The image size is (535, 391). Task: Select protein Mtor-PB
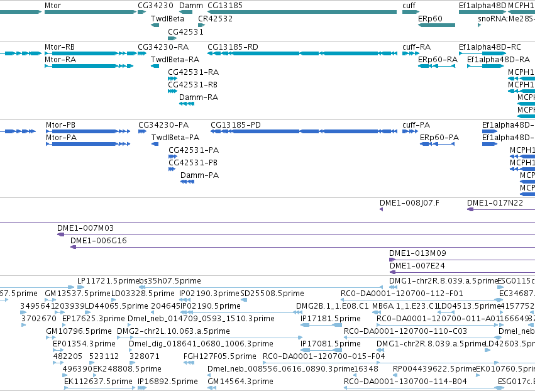pos(88,131)
